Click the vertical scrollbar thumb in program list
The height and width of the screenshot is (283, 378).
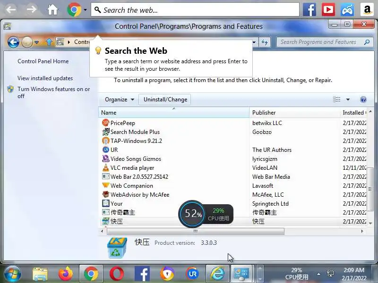coord(370,189)
